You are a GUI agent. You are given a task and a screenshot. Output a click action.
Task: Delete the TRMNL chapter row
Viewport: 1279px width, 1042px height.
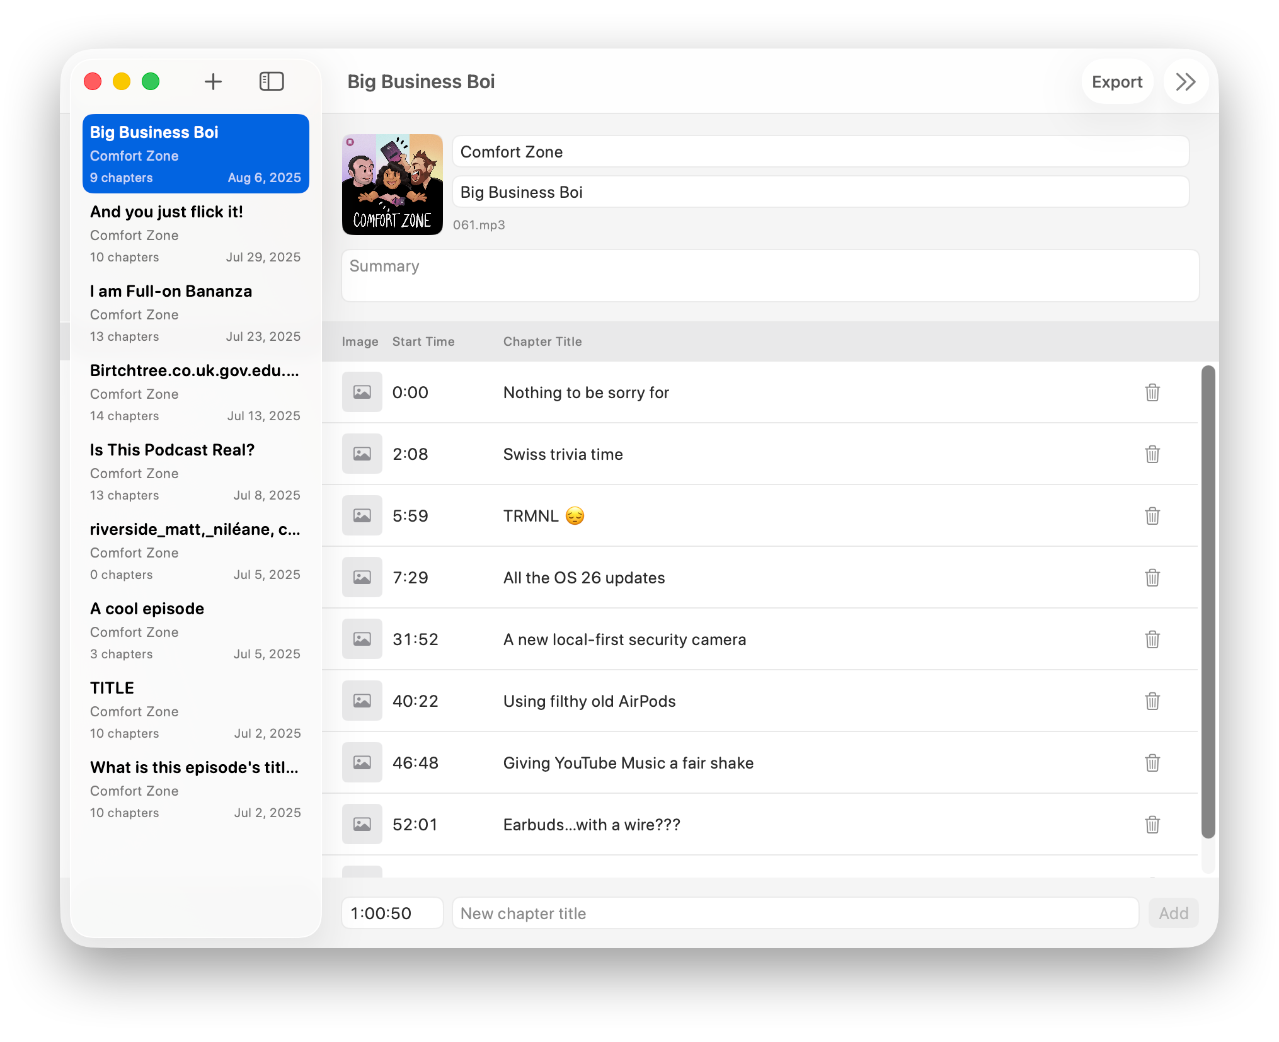click(x=1152, y=516)
